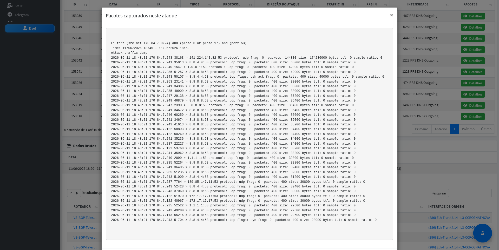Sort table by DATA column
Image resolution: width=499 pixels, height=250 pixels.
point(116,4)
